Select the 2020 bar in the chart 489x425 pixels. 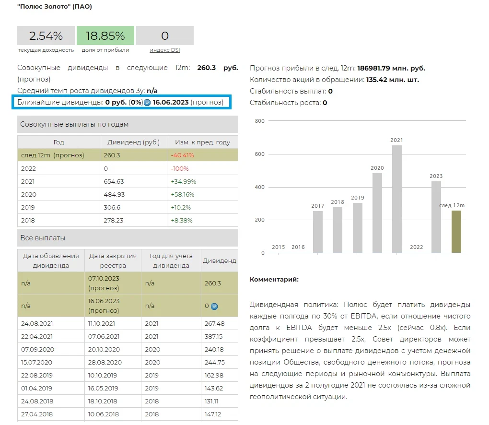[377, 212]
